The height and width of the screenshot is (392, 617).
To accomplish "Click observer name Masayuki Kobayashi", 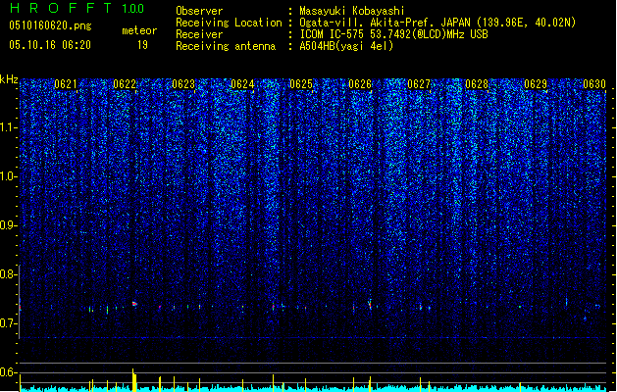I will pyautogui.click(x=351, y=11).
